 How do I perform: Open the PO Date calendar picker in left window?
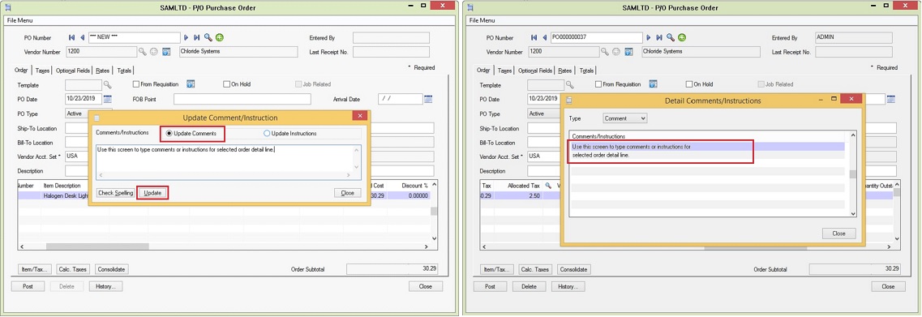[x=108, y=99]
